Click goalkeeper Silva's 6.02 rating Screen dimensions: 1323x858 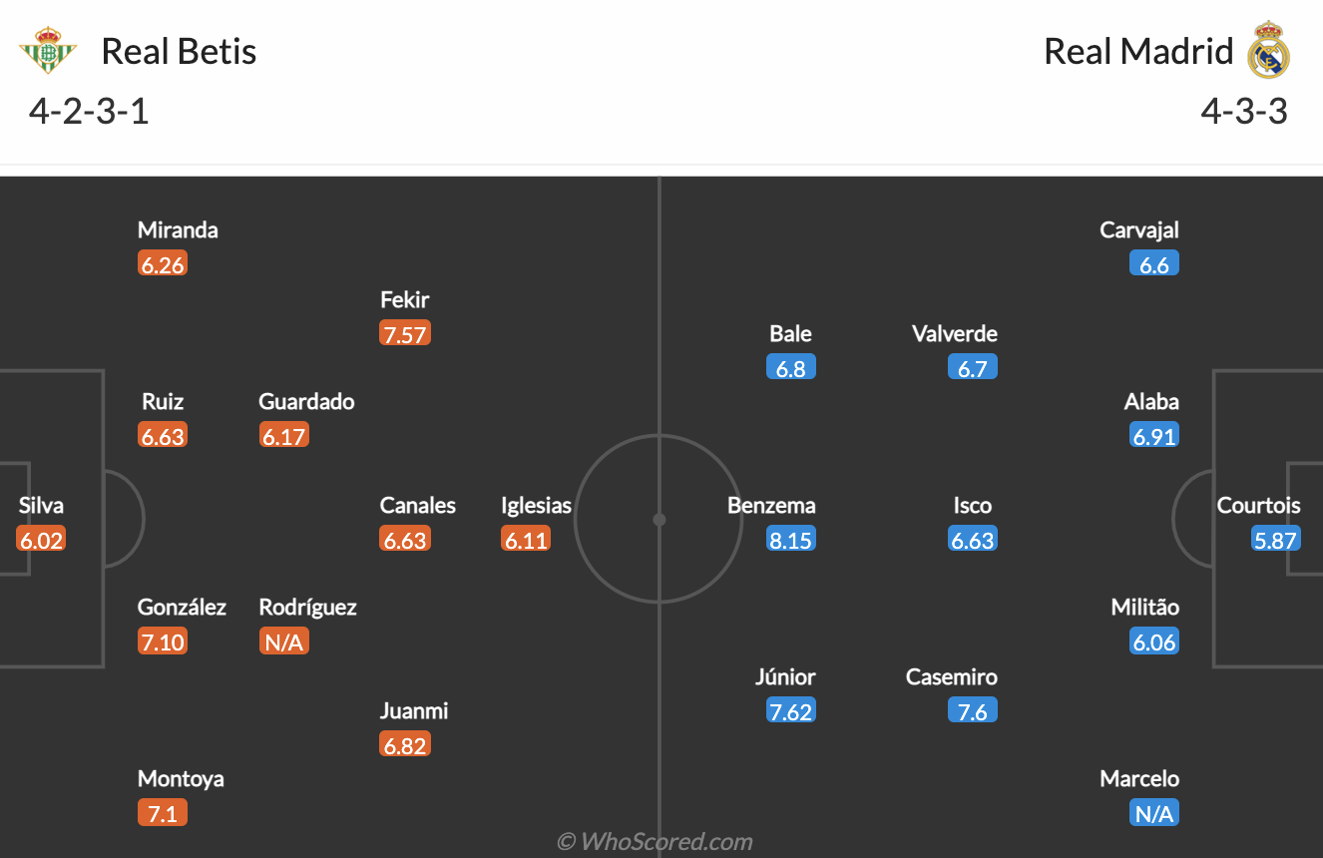(x=41, y=540)
